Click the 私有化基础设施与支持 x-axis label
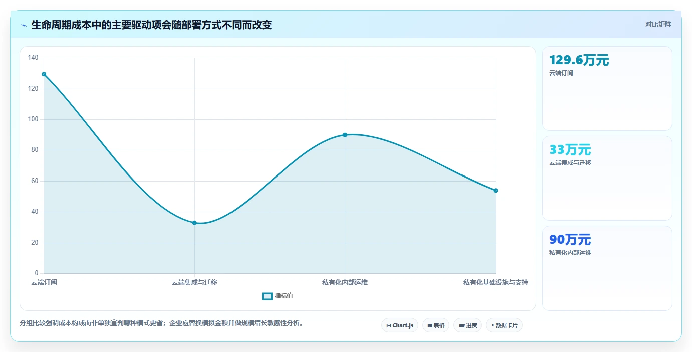Screen dimensions: 692x352 496,282
